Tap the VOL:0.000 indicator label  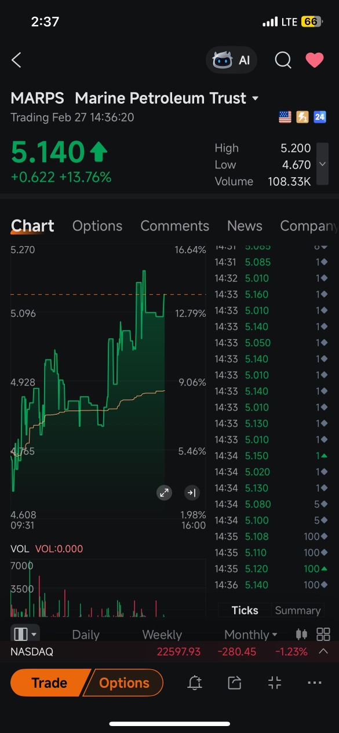59,549
